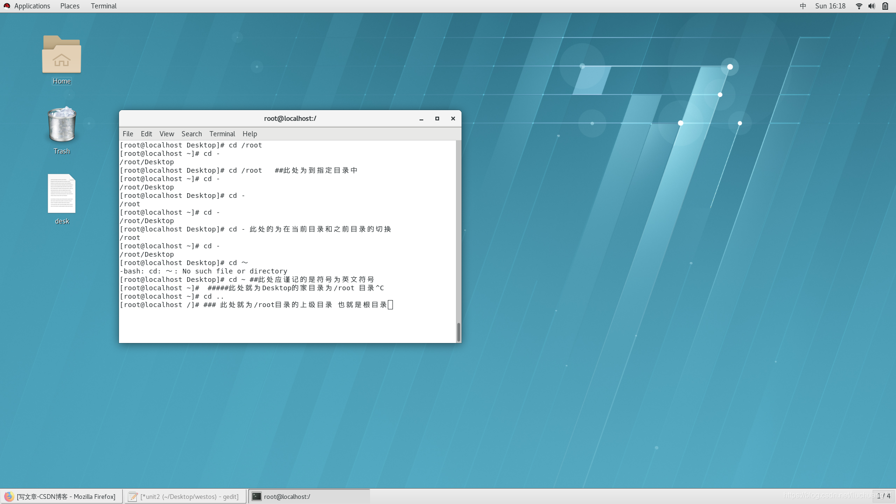This screenshot has height=504, width=896.
Task: Click the Chinese input method indicator
Action: click(x=803, y=6)
